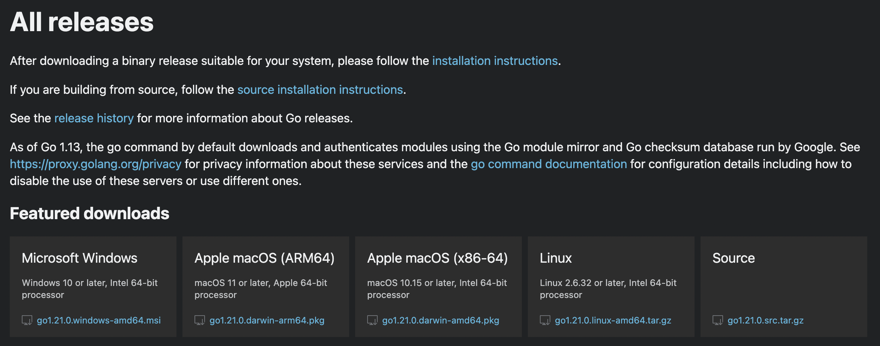Click the Apple macOS (ARM64) card title
The width and height of the screenshot is (880, 346).
coord(264,258)
